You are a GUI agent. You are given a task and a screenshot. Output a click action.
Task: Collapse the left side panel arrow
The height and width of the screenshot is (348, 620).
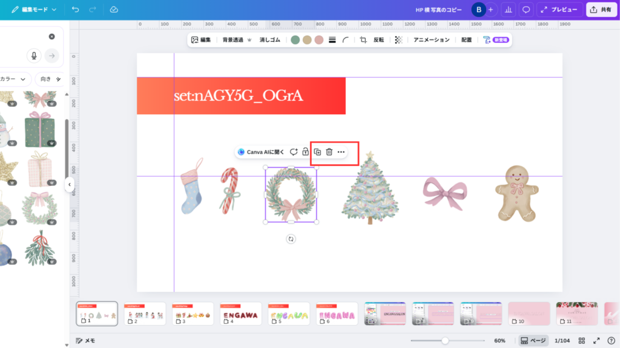69,184
